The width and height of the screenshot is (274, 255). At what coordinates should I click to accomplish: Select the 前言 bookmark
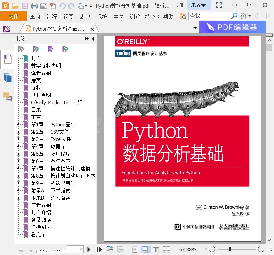point(36,117)
